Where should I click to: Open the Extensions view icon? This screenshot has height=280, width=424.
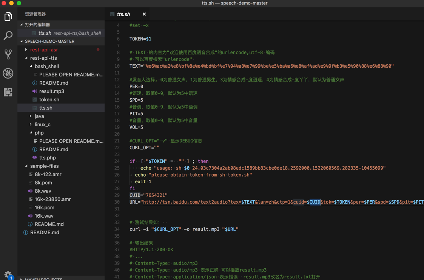point(8,92)
